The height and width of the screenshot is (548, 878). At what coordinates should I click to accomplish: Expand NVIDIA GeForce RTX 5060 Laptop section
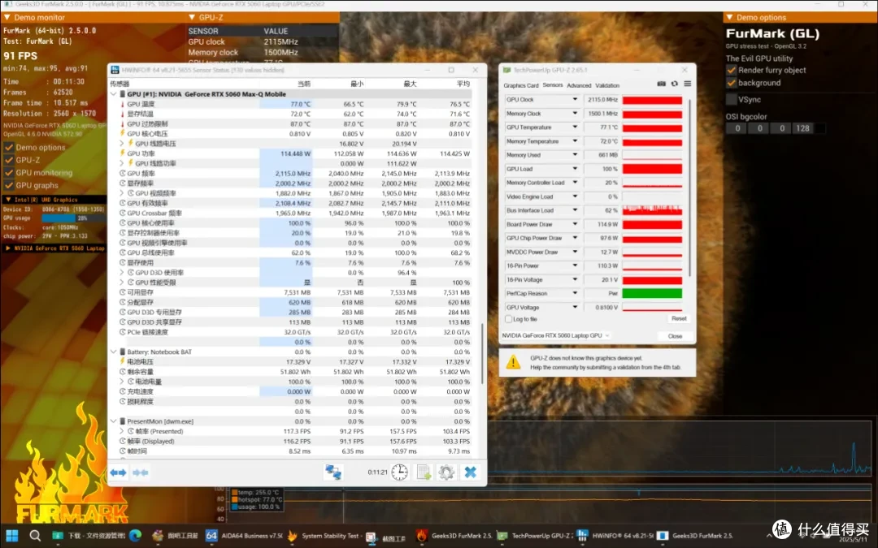[8, 248]
